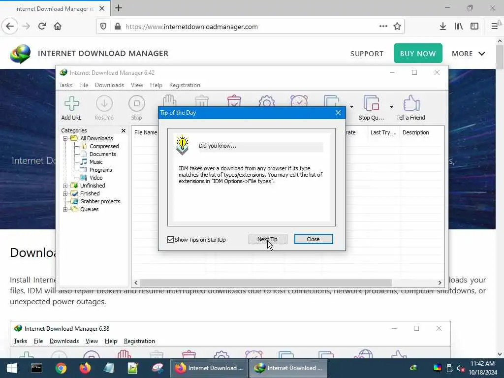Open the View menu in IDM 6.42
Image resolution: width=504 pixels, height=378 pixels.
point(137,85)
